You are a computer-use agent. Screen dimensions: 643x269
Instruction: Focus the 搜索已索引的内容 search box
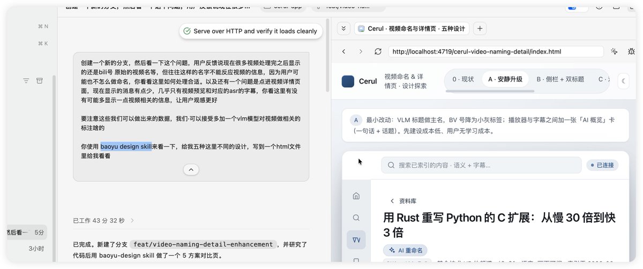[481, 165]
